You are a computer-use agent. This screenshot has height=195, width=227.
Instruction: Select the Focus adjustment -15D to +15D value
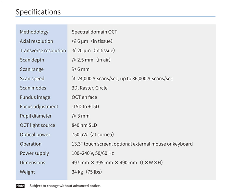(x=85, y=107)
